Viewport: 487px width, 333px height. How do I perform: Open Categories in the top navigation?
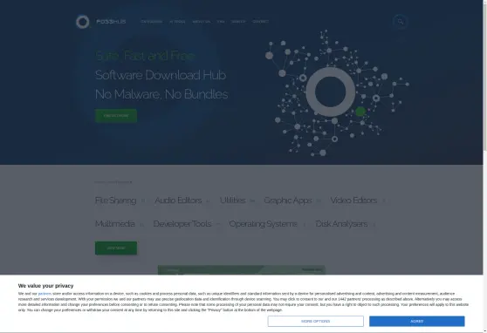point(152,22)
